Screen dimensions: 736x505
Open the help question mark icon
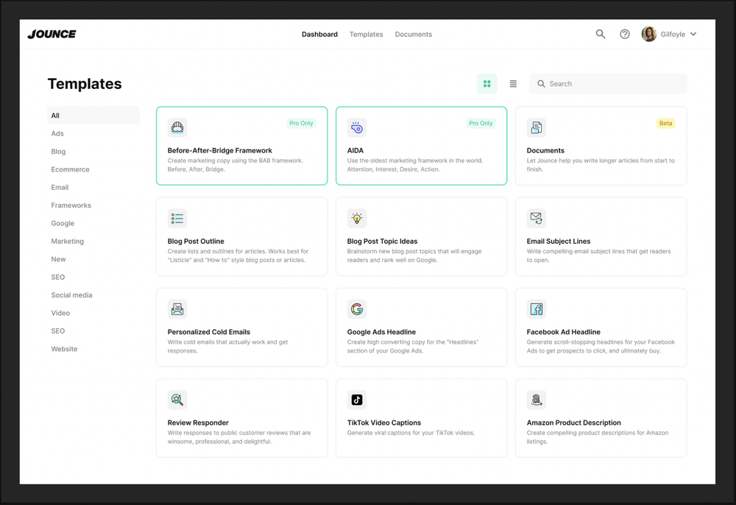coord(625,35)
